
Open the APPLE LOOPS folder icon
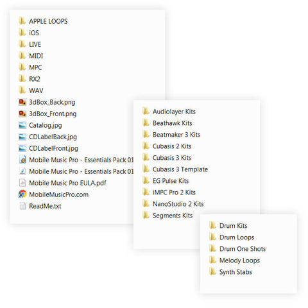[22, 21]
